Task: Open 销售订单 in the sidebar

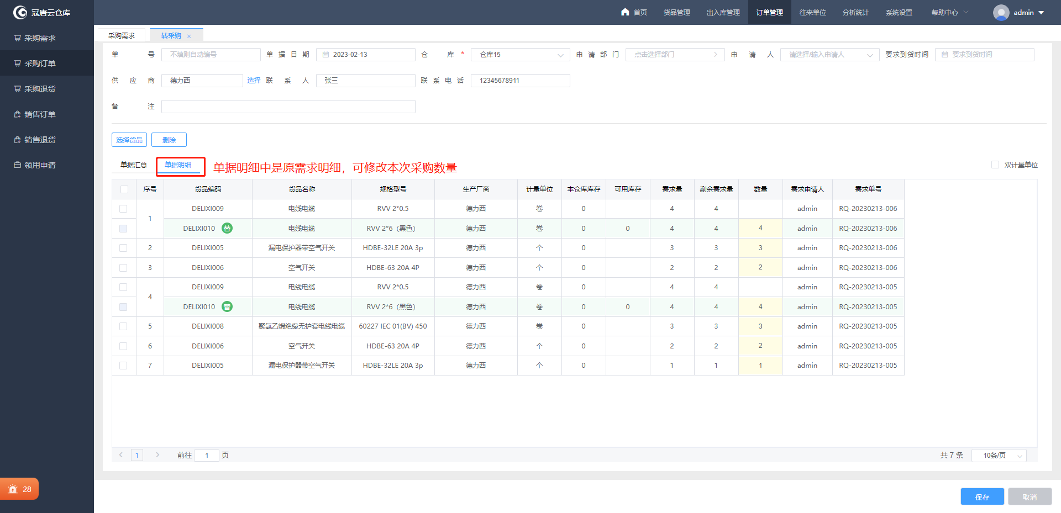Action: tap(47, 114)
